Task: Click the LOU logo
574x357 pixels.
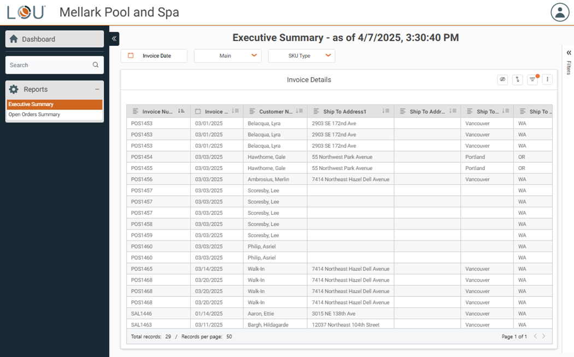Action: [x=26, y=12]
